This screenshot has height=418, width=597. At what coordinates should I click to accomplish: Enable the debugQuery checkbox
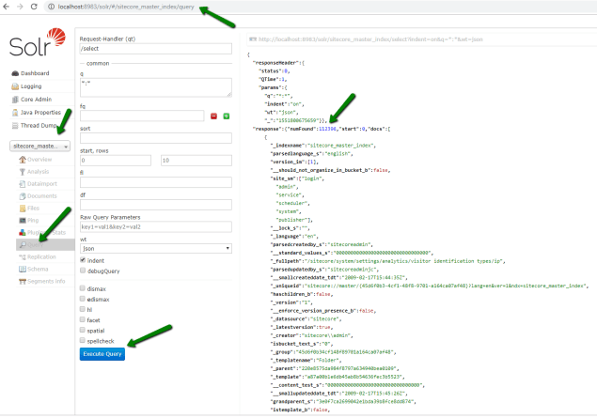pos(84,270)
